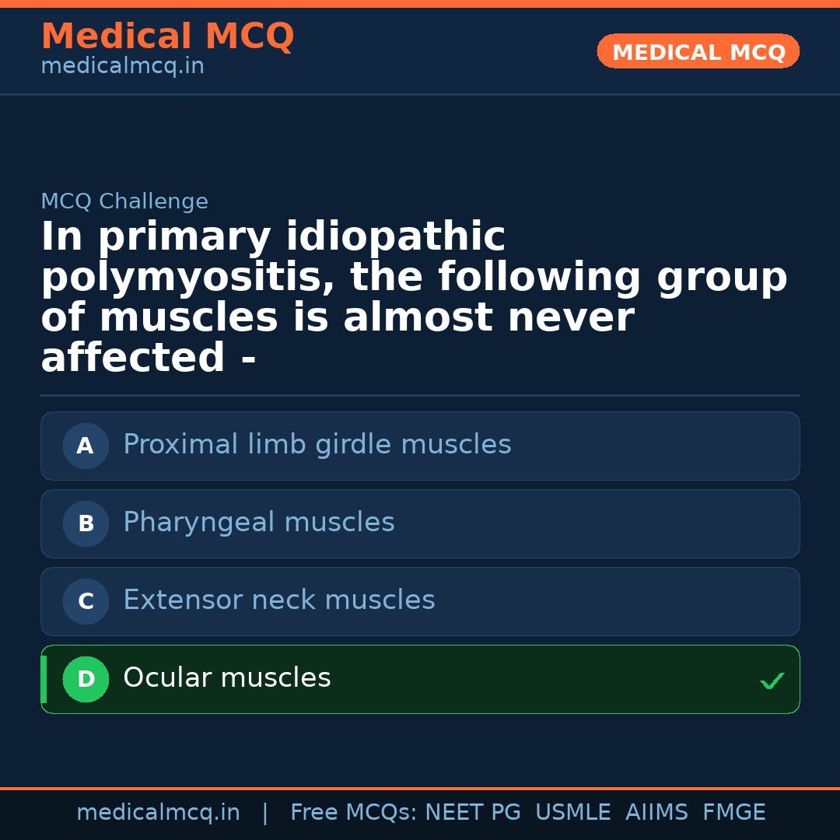Open the USMLE category
840x840 pixels.
coord(573,812)
